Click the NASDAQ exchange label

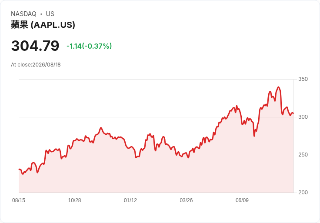click(x=23, y=14)
